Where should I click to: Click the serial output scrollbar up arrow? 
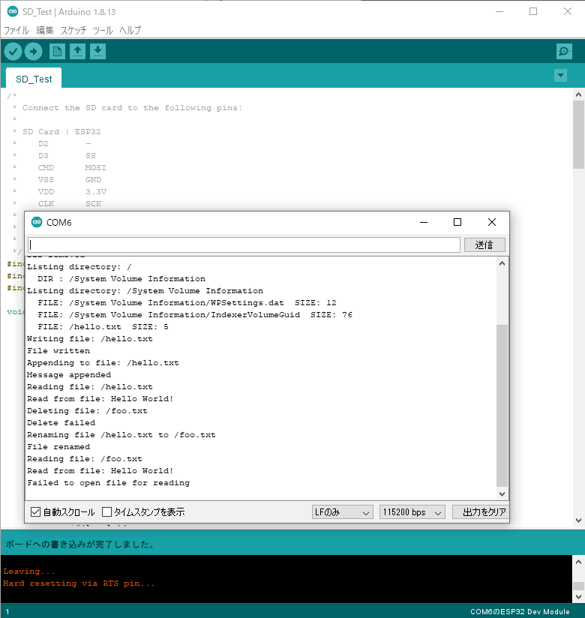pyautogui.click(x=502, y=263)
